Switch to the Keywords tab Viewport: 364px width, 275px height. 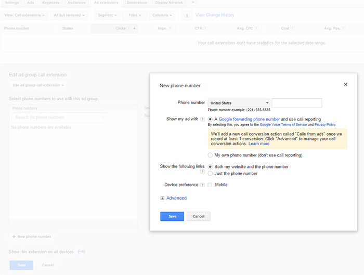[x=50, y=3]
